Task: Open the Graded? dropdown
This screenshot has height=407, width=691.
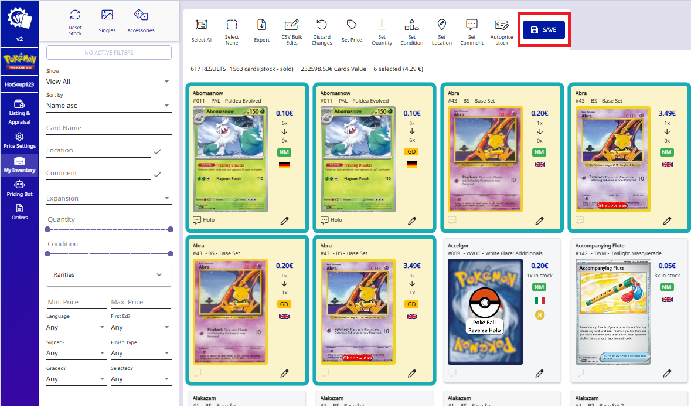Action: [77, 379]
